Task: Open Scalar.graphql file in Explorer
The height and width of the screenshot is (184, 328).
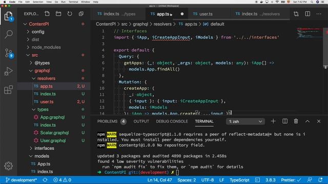Action: point(54,133)
